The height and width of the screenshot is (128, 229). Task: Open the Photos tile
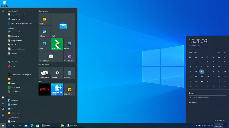(x=69, y=44)
